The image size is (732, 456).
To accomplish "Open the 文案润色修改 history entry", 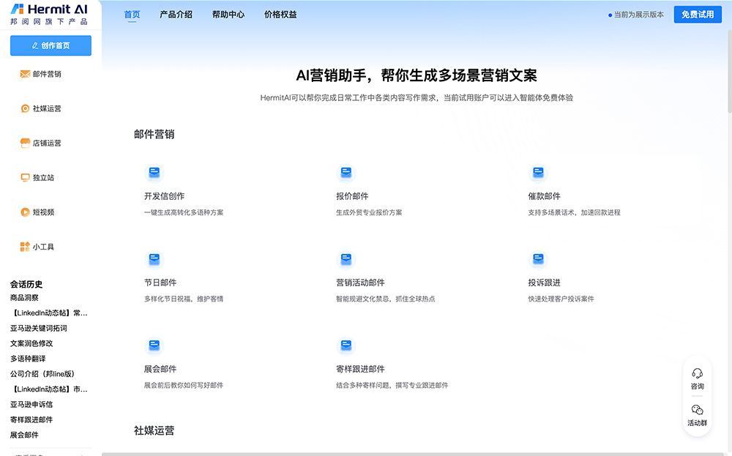I will (31, 343).
